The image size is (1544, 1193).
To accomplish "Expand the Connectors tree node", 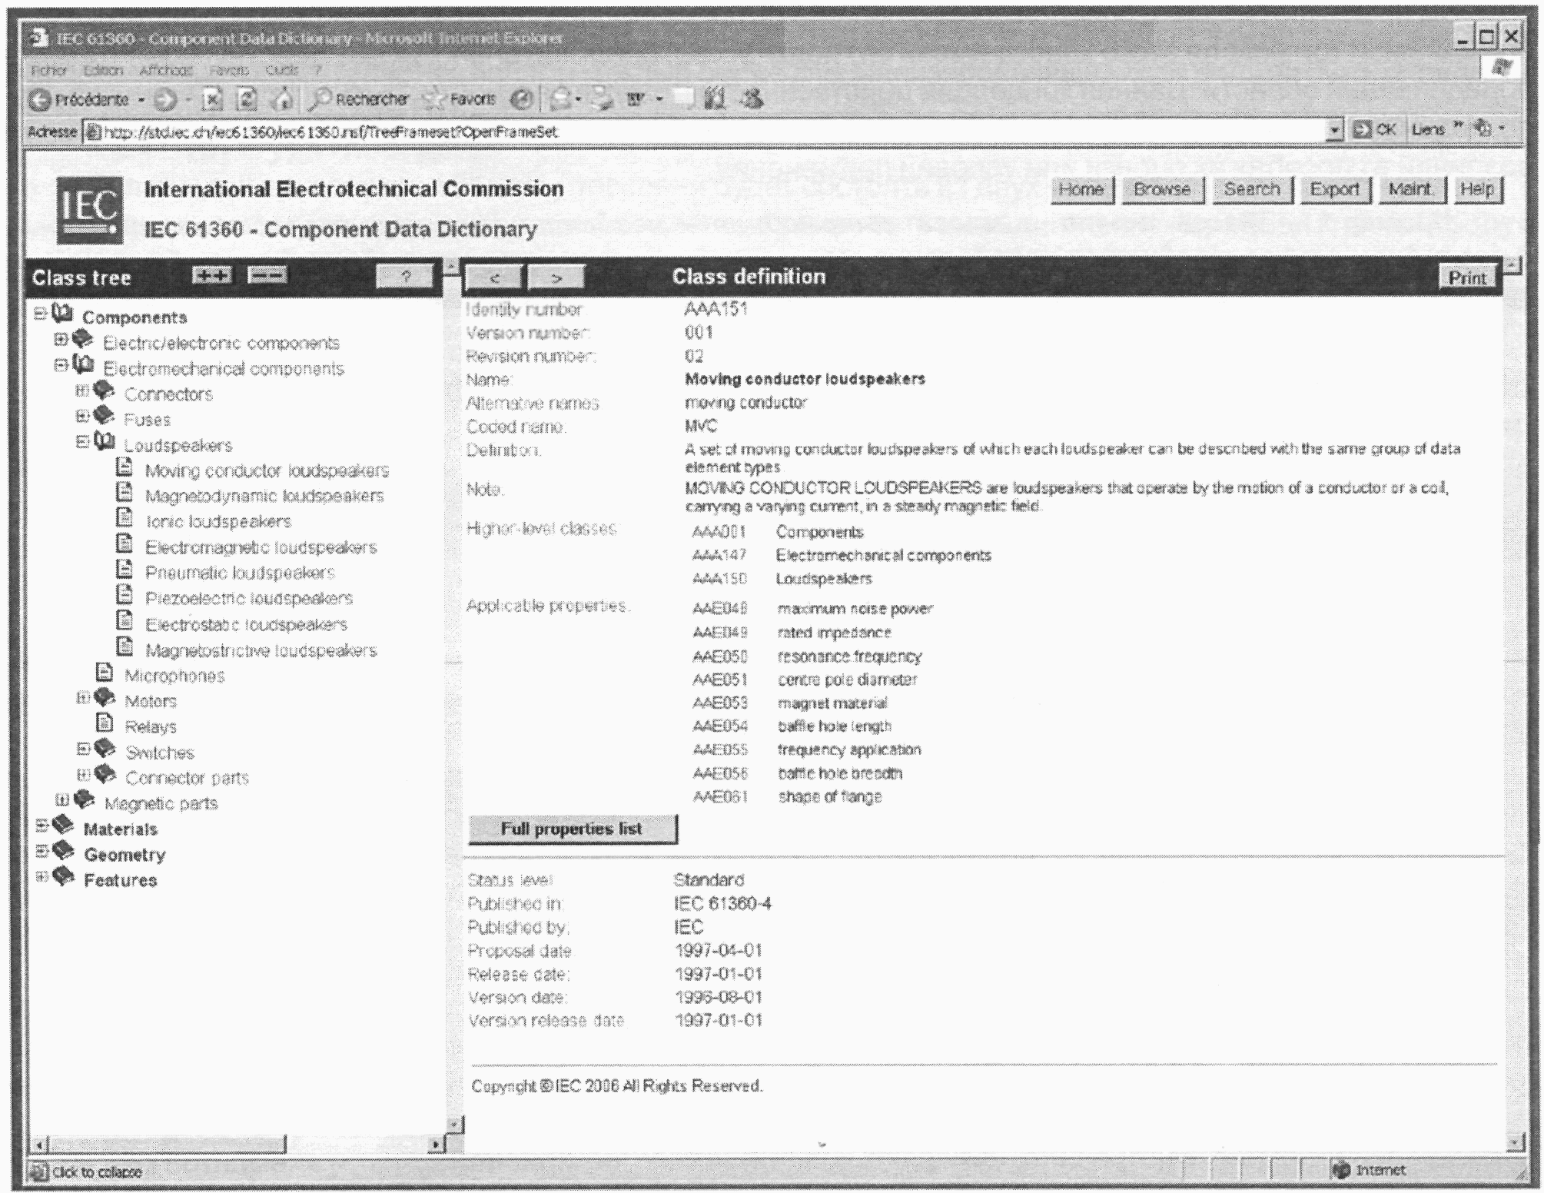I will pos(82,390).
